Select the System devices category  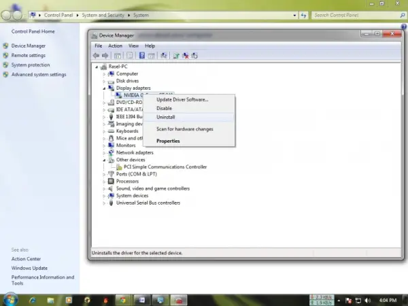point(132,196)
